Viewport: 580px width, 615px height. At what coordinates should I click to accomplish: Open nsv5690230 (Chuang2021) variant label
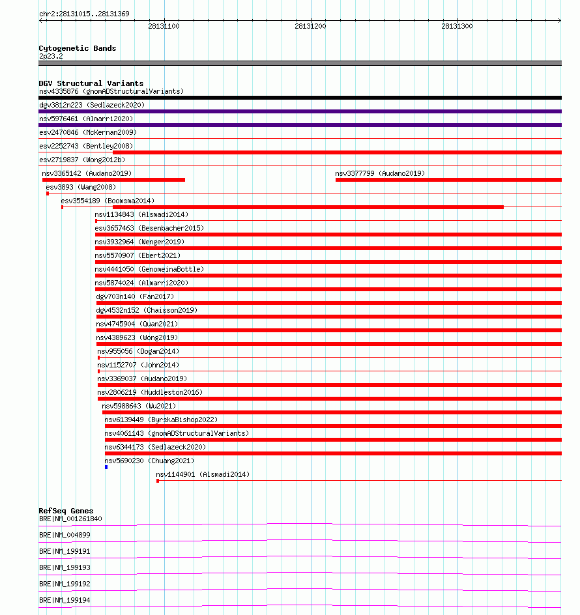point(149,461)
